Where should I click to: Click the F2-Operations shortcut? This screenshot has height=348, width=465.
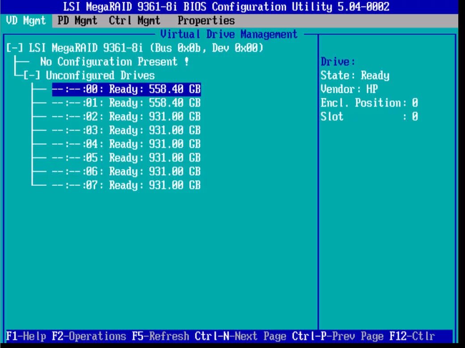point(89,336)
